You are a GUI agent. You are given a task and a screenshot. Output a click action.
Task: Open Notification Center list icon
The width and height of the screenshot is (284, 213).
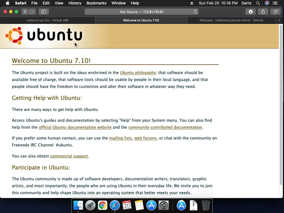tap(275, 3)
